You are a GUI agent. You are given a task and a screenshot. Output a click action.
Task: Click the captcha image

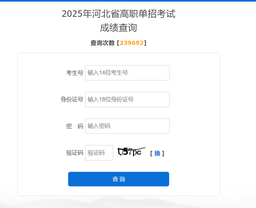tap(131, 152)
